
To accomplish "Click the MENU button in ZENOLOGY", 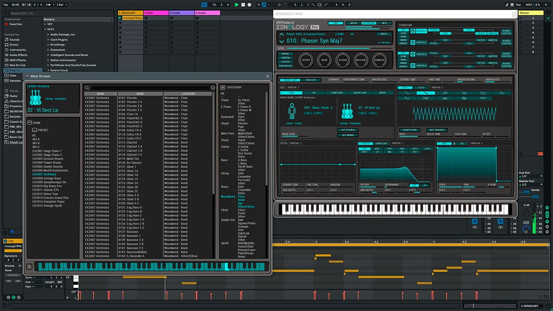I will point(353,23).
